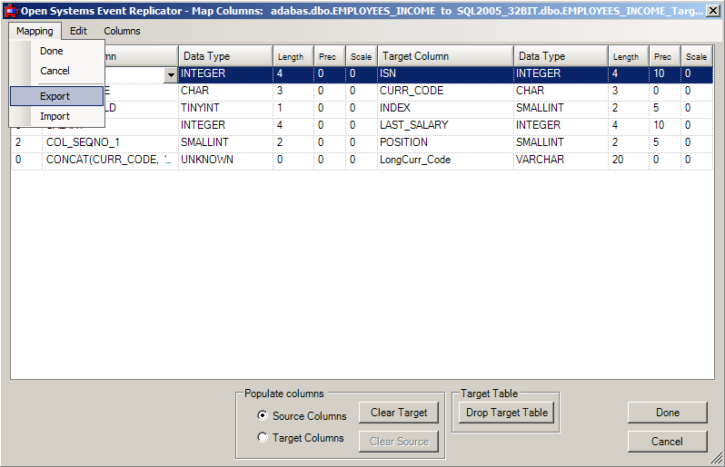Open the source column dropdown arrow
The width and height of the screenshot is (725, 467).
pos(171,75)
